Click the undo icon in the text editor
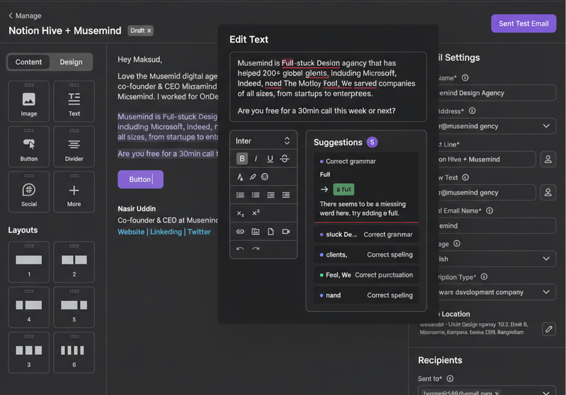566x395 pixels. (240, 250)
